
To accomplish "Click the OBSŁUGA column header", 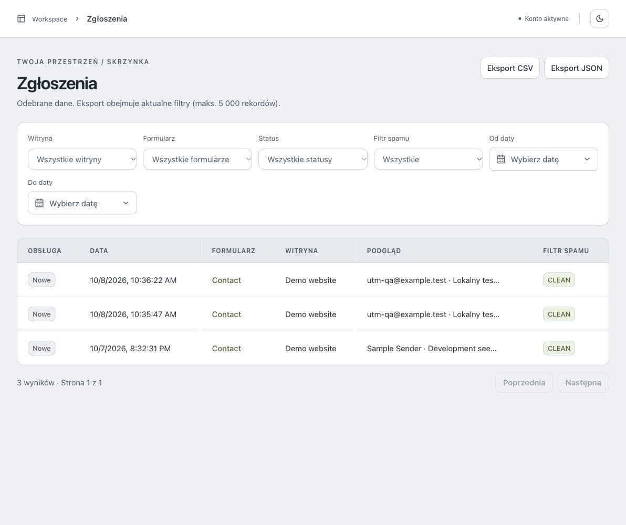I will tap(45, 251).
